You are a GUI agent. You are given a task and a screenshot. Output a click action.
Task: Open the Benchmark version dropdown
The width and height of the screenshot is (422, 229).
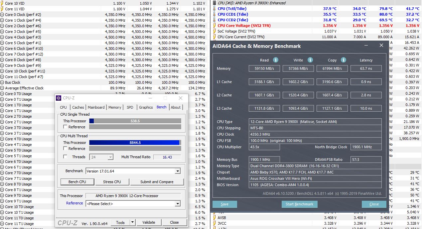[178, 171]
